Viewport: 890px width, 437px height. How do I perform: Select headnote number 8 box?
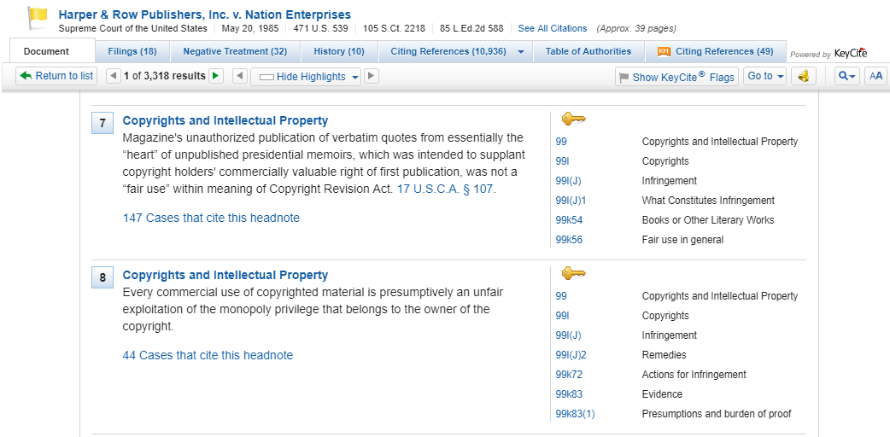point(102,277)
